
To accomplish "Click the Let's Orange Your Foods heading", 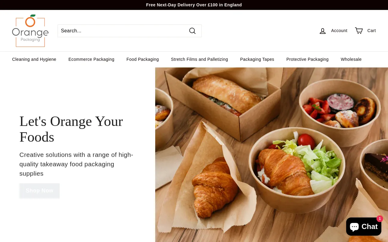I will tap(71, 129).
